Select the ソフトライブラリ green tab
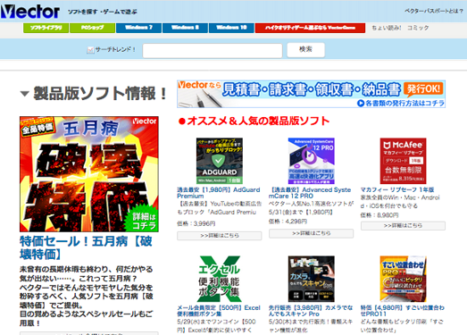 coord(46,28)
